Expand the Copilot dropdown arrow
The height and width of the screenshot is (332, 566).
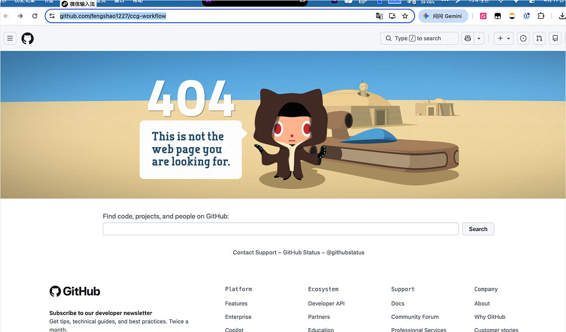click(x=479, y=38)
